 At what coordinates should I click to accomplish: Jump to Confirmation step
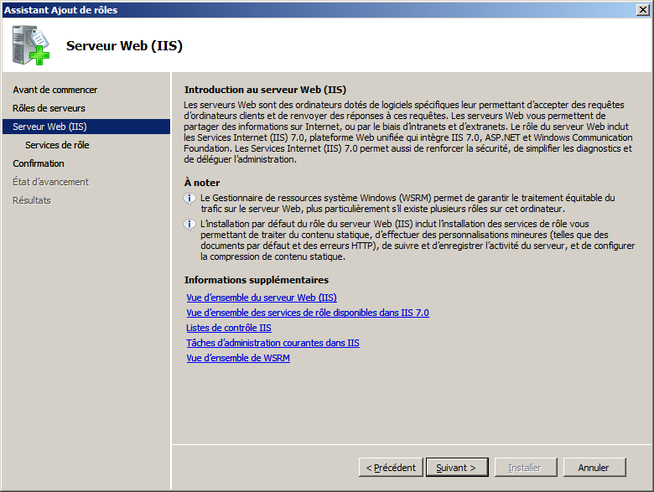[39, 163]
